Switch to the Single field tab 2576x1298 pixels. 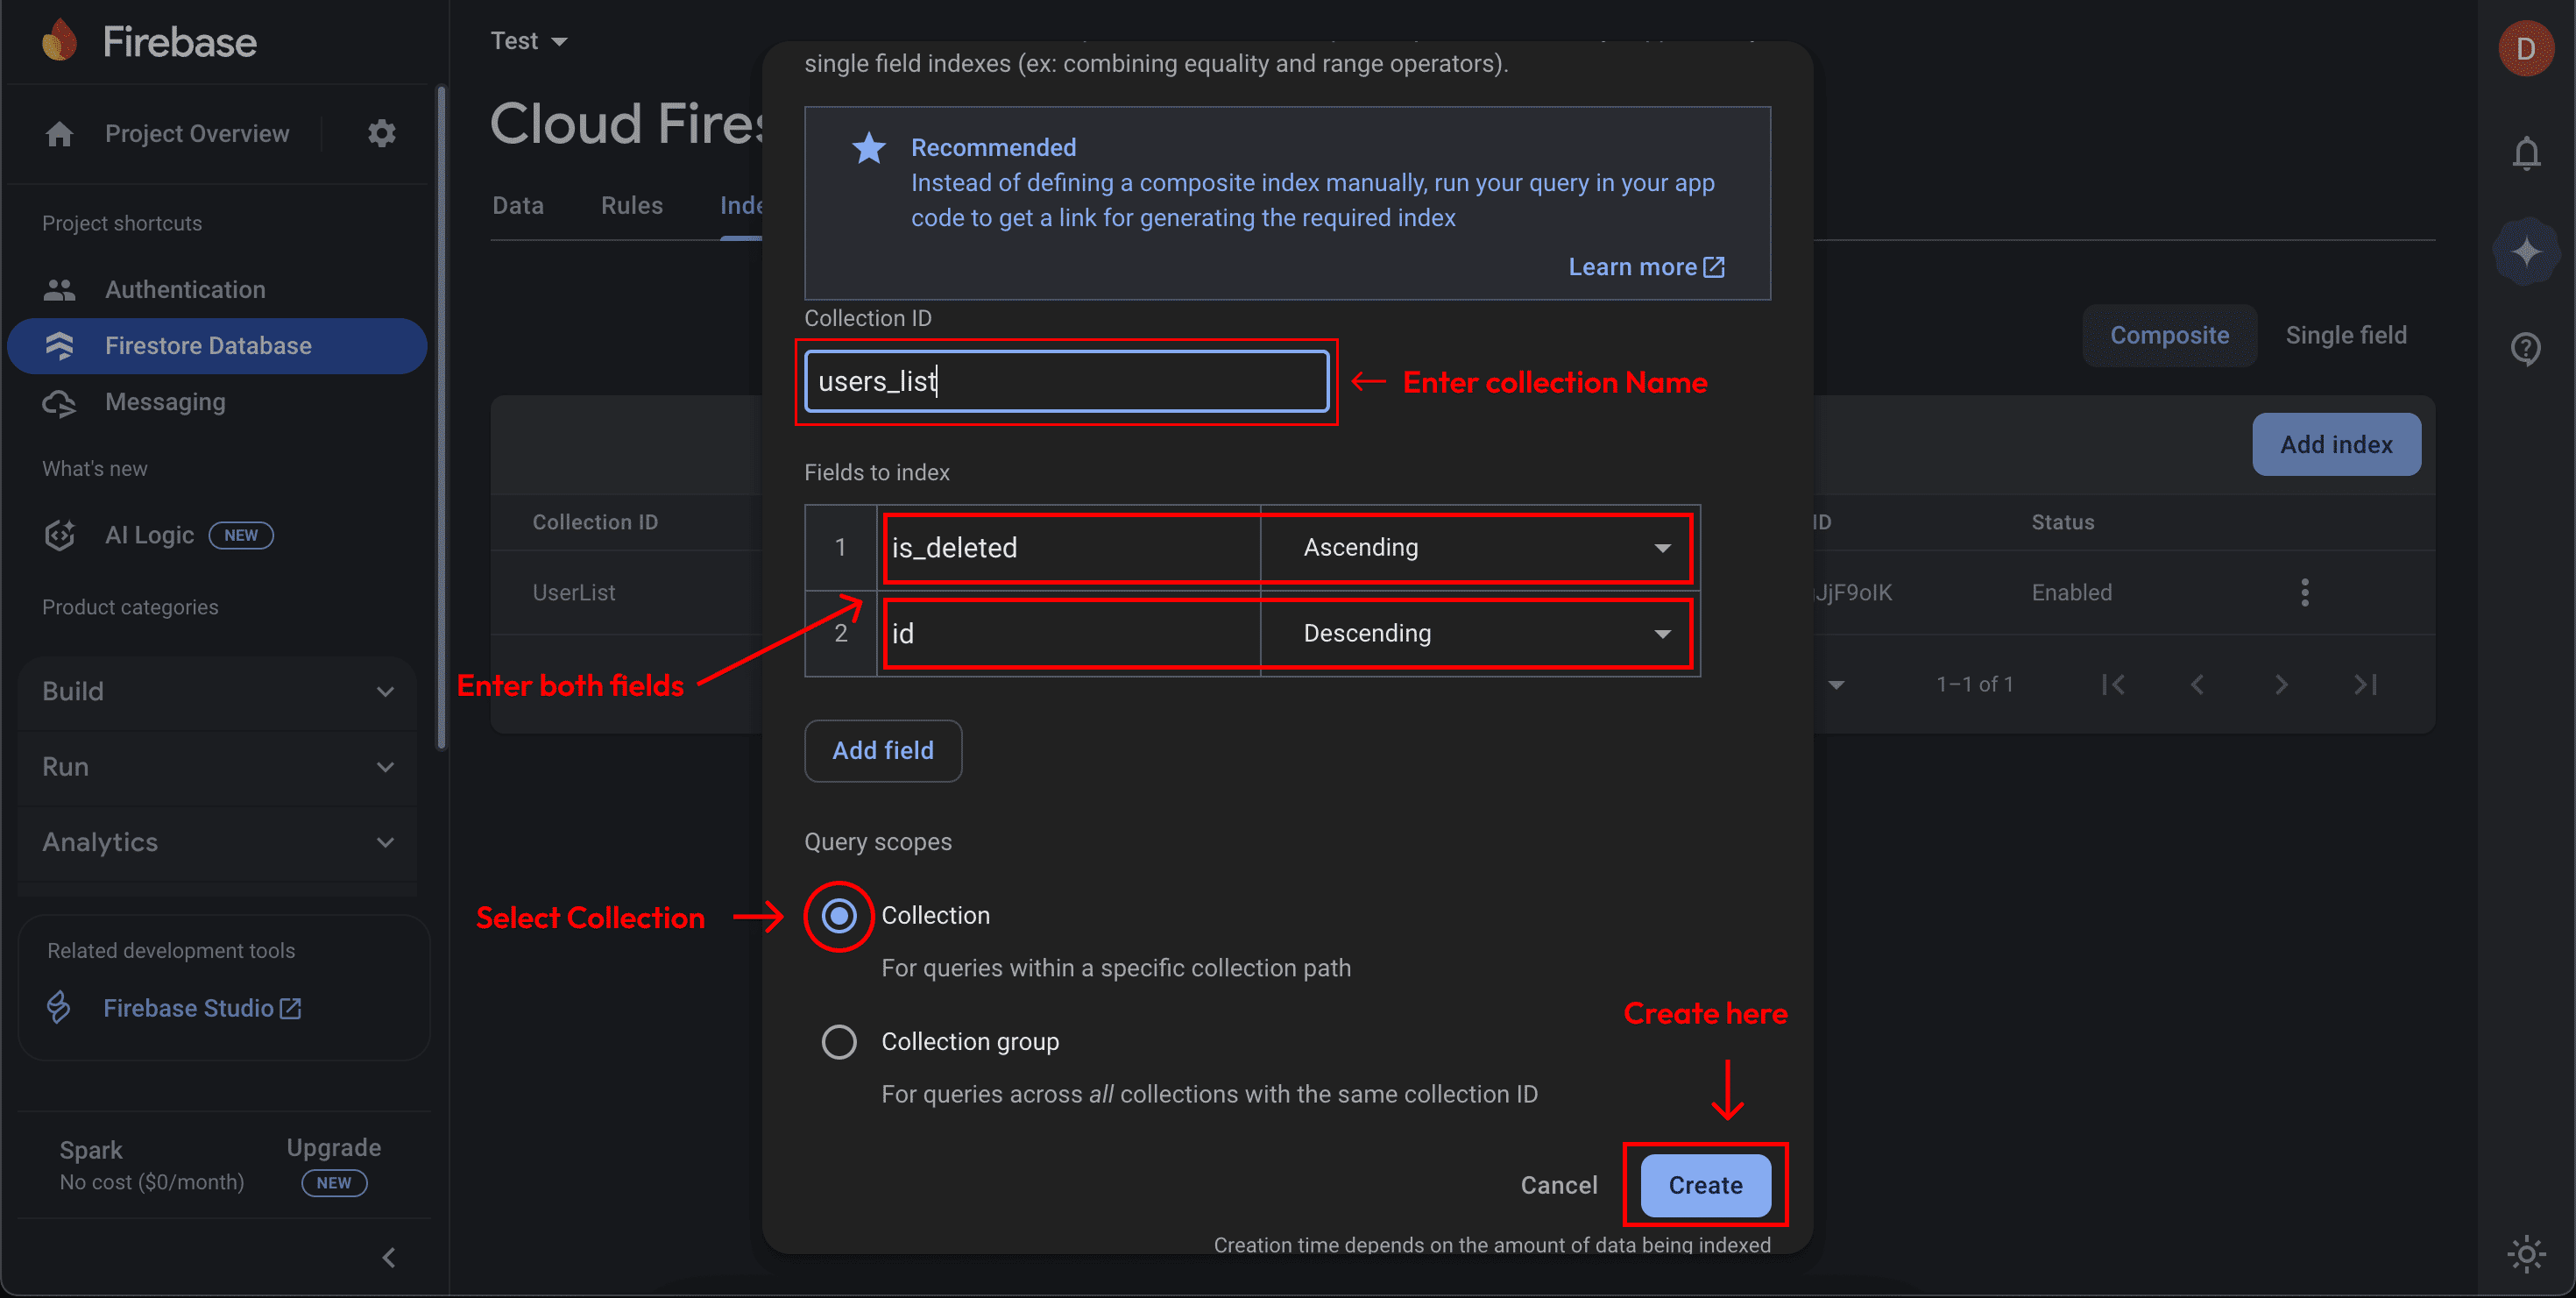point(2346,335)
